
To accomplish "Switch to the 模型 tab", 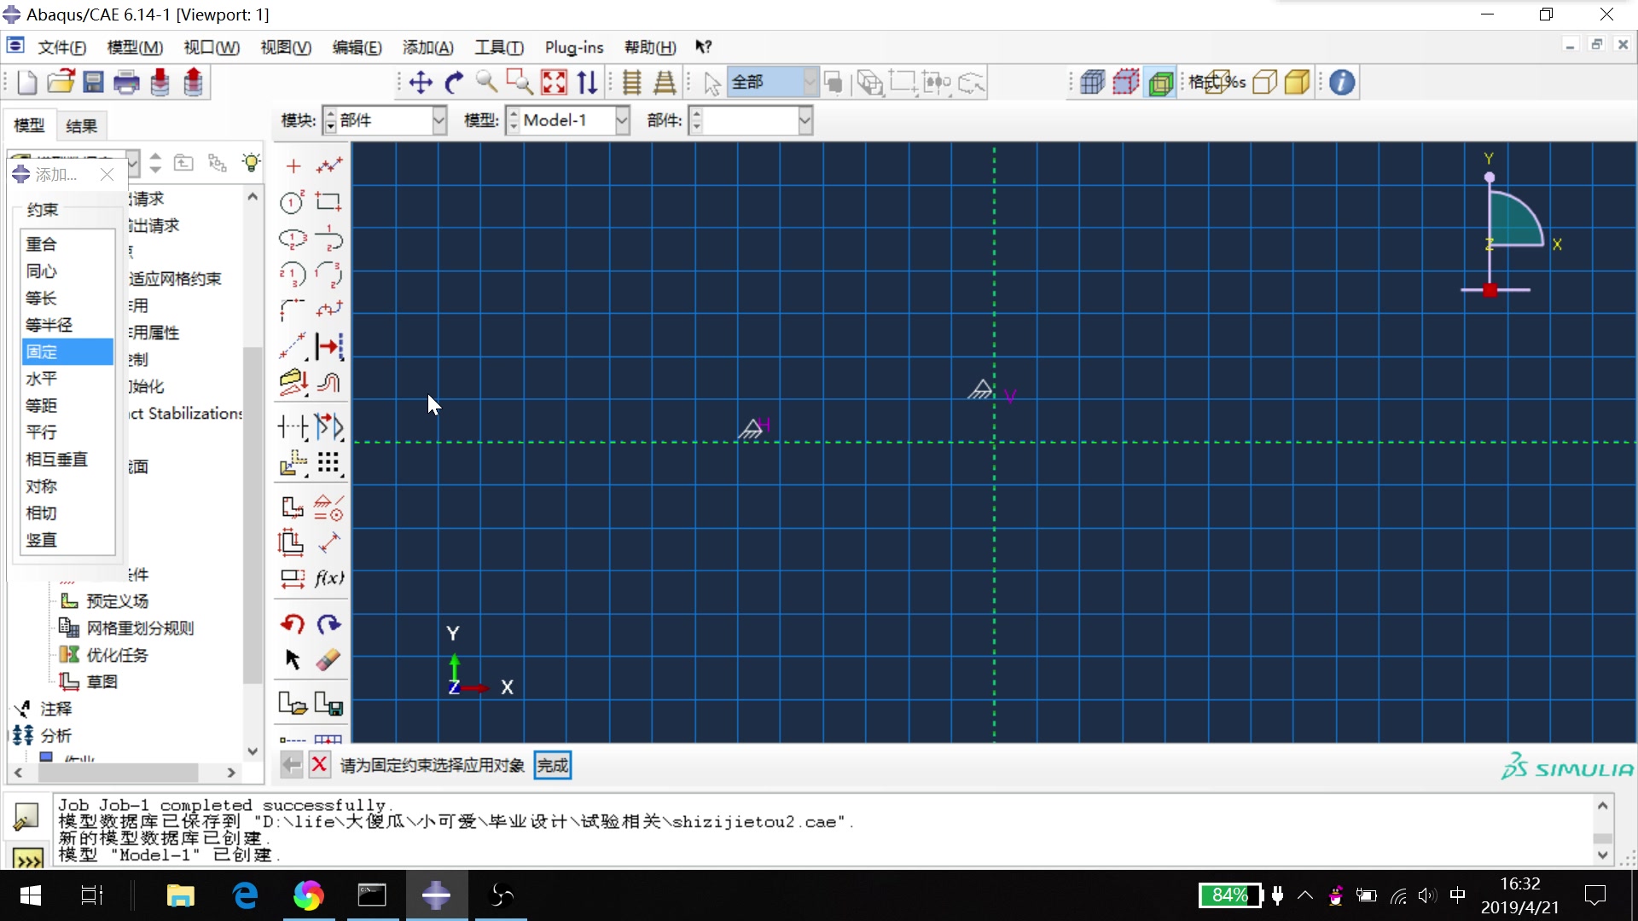I will tap(29, 125).
